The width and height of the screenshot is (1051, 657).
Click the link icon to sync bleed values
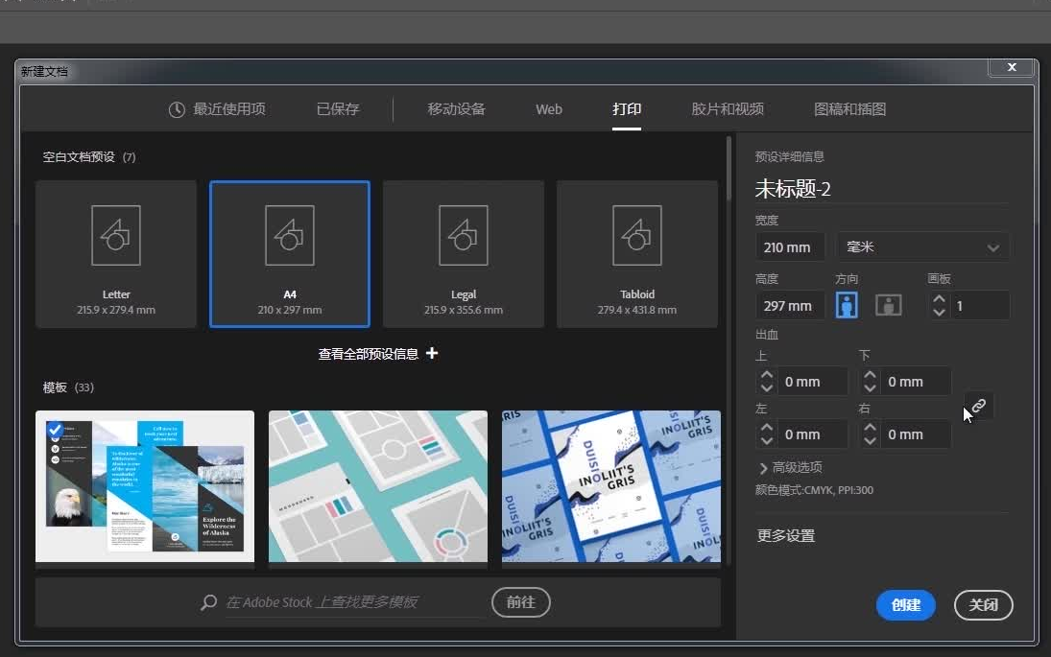[x=978, y=406]
